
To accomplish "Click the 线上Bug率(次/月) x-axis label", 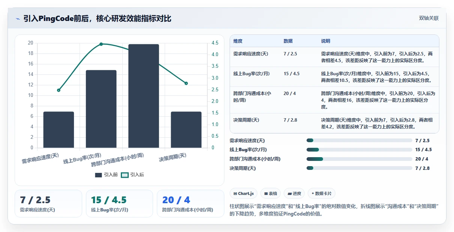I will tap(83, 159).
